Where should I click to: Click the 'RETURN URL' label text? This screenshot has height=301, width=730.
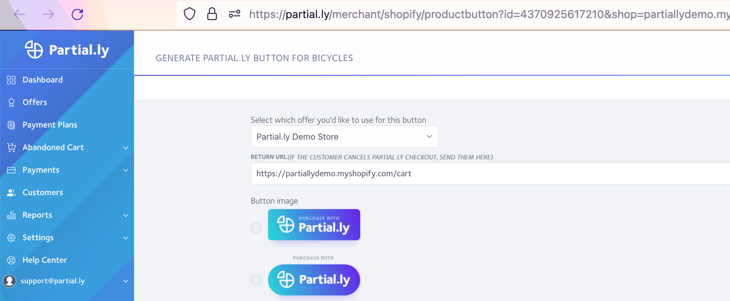pos(269,157)
